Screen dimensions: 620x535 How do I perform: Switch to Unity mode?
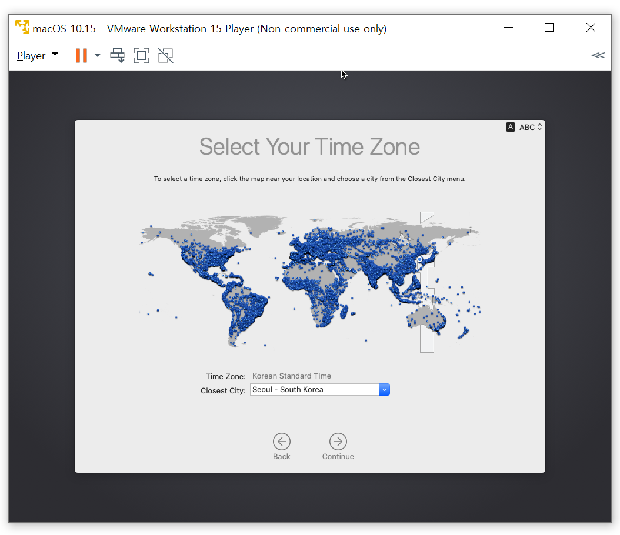coord(166,56)
